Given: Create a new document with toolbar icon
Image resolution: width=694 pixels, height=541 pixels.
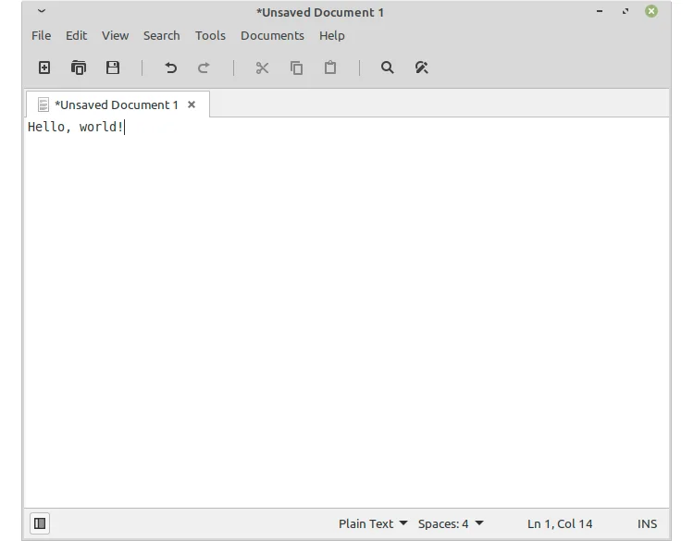Looking at the screenshot, I should click(x=43, y=68).
